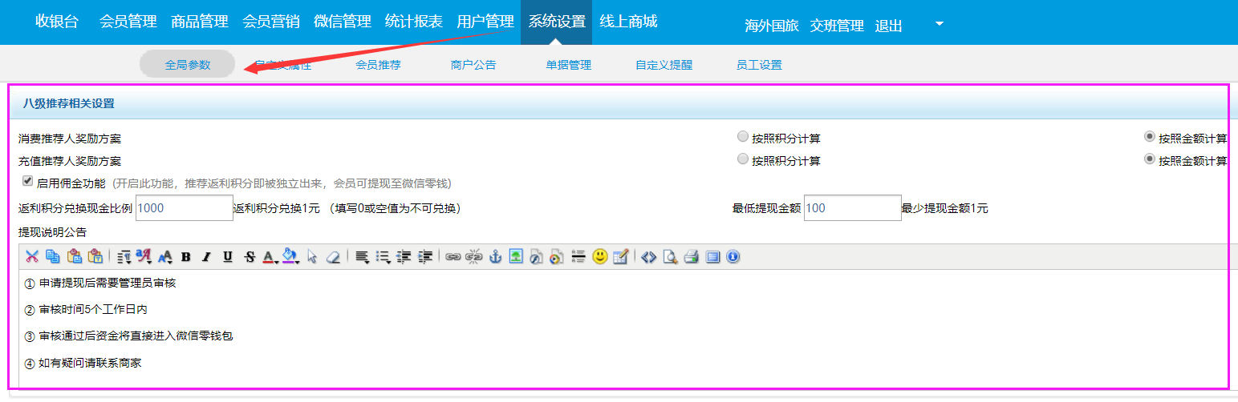The image size is (1238, 402).
Task: Click the Cut scissors icon in editor
Action: (32, 257)
